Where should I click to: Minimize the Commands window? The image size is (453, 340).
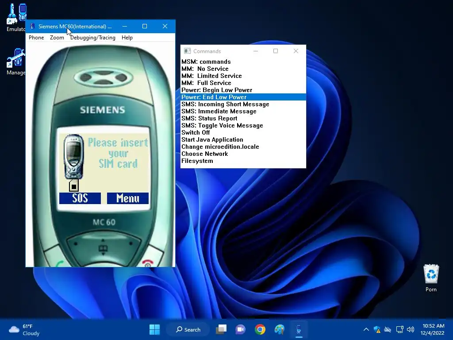(256, 51)
